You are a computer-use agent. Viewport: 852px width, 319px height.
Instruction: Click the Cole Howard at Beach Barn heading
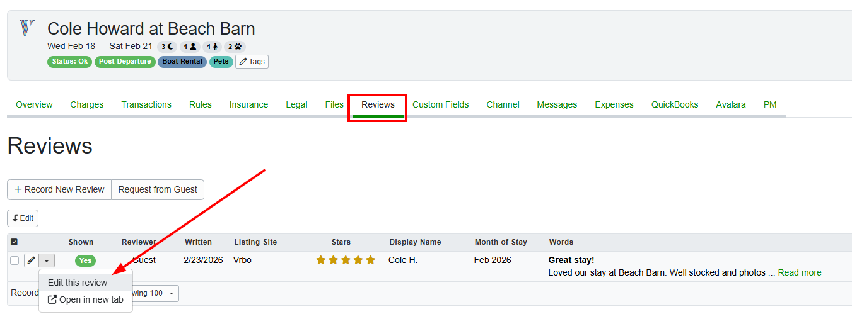[x=151, y=28]
